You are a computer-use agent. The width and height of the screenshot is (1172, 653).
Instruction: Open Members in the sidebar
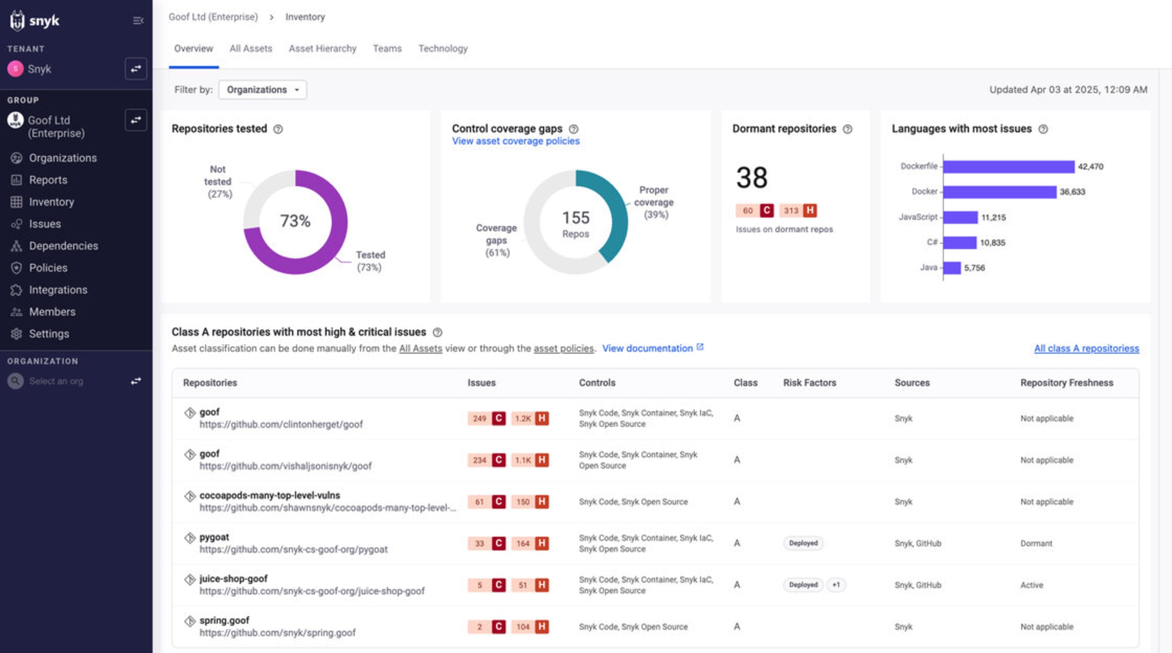point(52,312)
